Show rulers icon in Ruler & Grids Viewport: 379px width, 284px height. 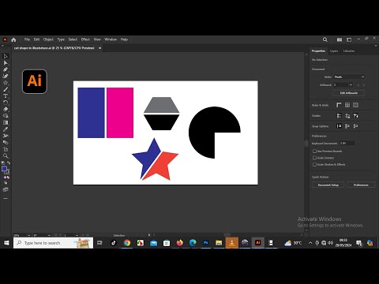click(x=339, y=105)
